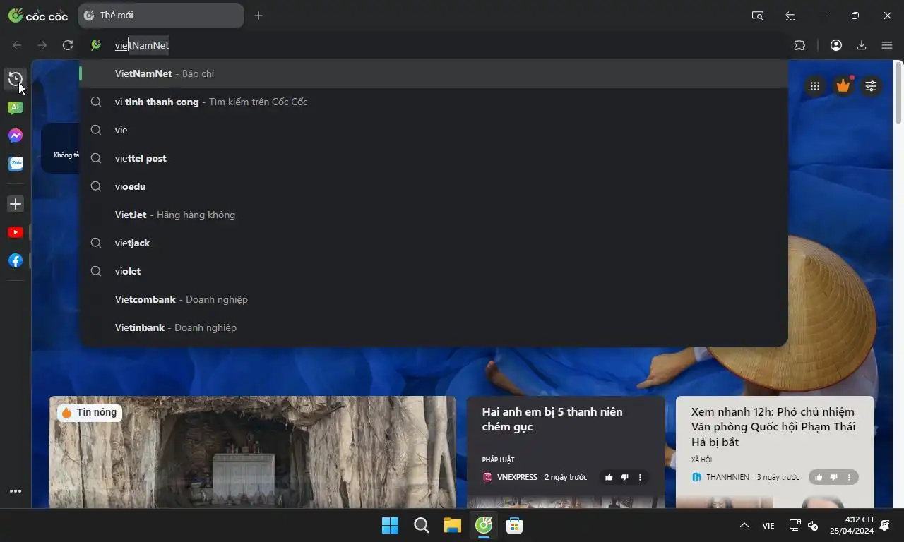Open the Downloads icon

[862, 45]
